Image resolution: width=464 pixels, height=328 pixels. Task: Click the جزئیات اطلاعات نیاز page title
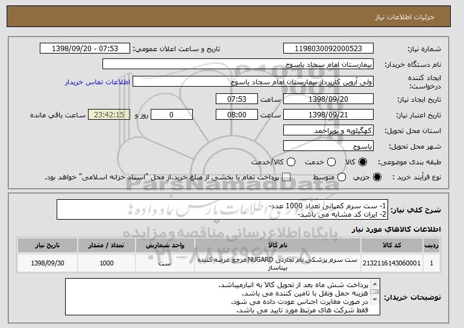pyautogui.click(x=404, y=17)
